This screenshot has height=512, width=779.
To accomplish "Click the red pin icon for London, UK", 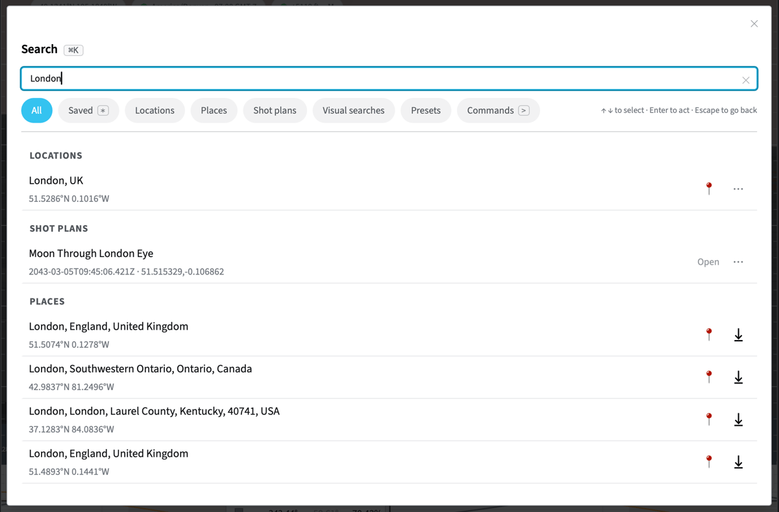I will tap(709, 189).
